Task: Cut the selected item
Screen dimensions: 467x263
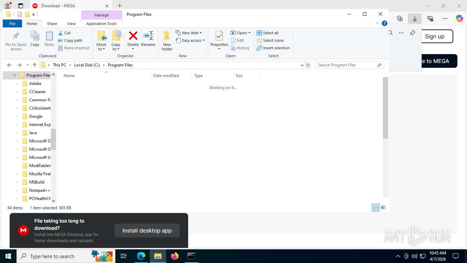Action: (x=64, y=33)
